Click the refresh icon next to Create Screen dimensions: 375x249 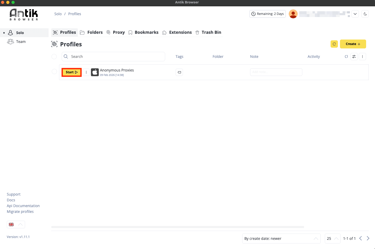click(334, 44)
